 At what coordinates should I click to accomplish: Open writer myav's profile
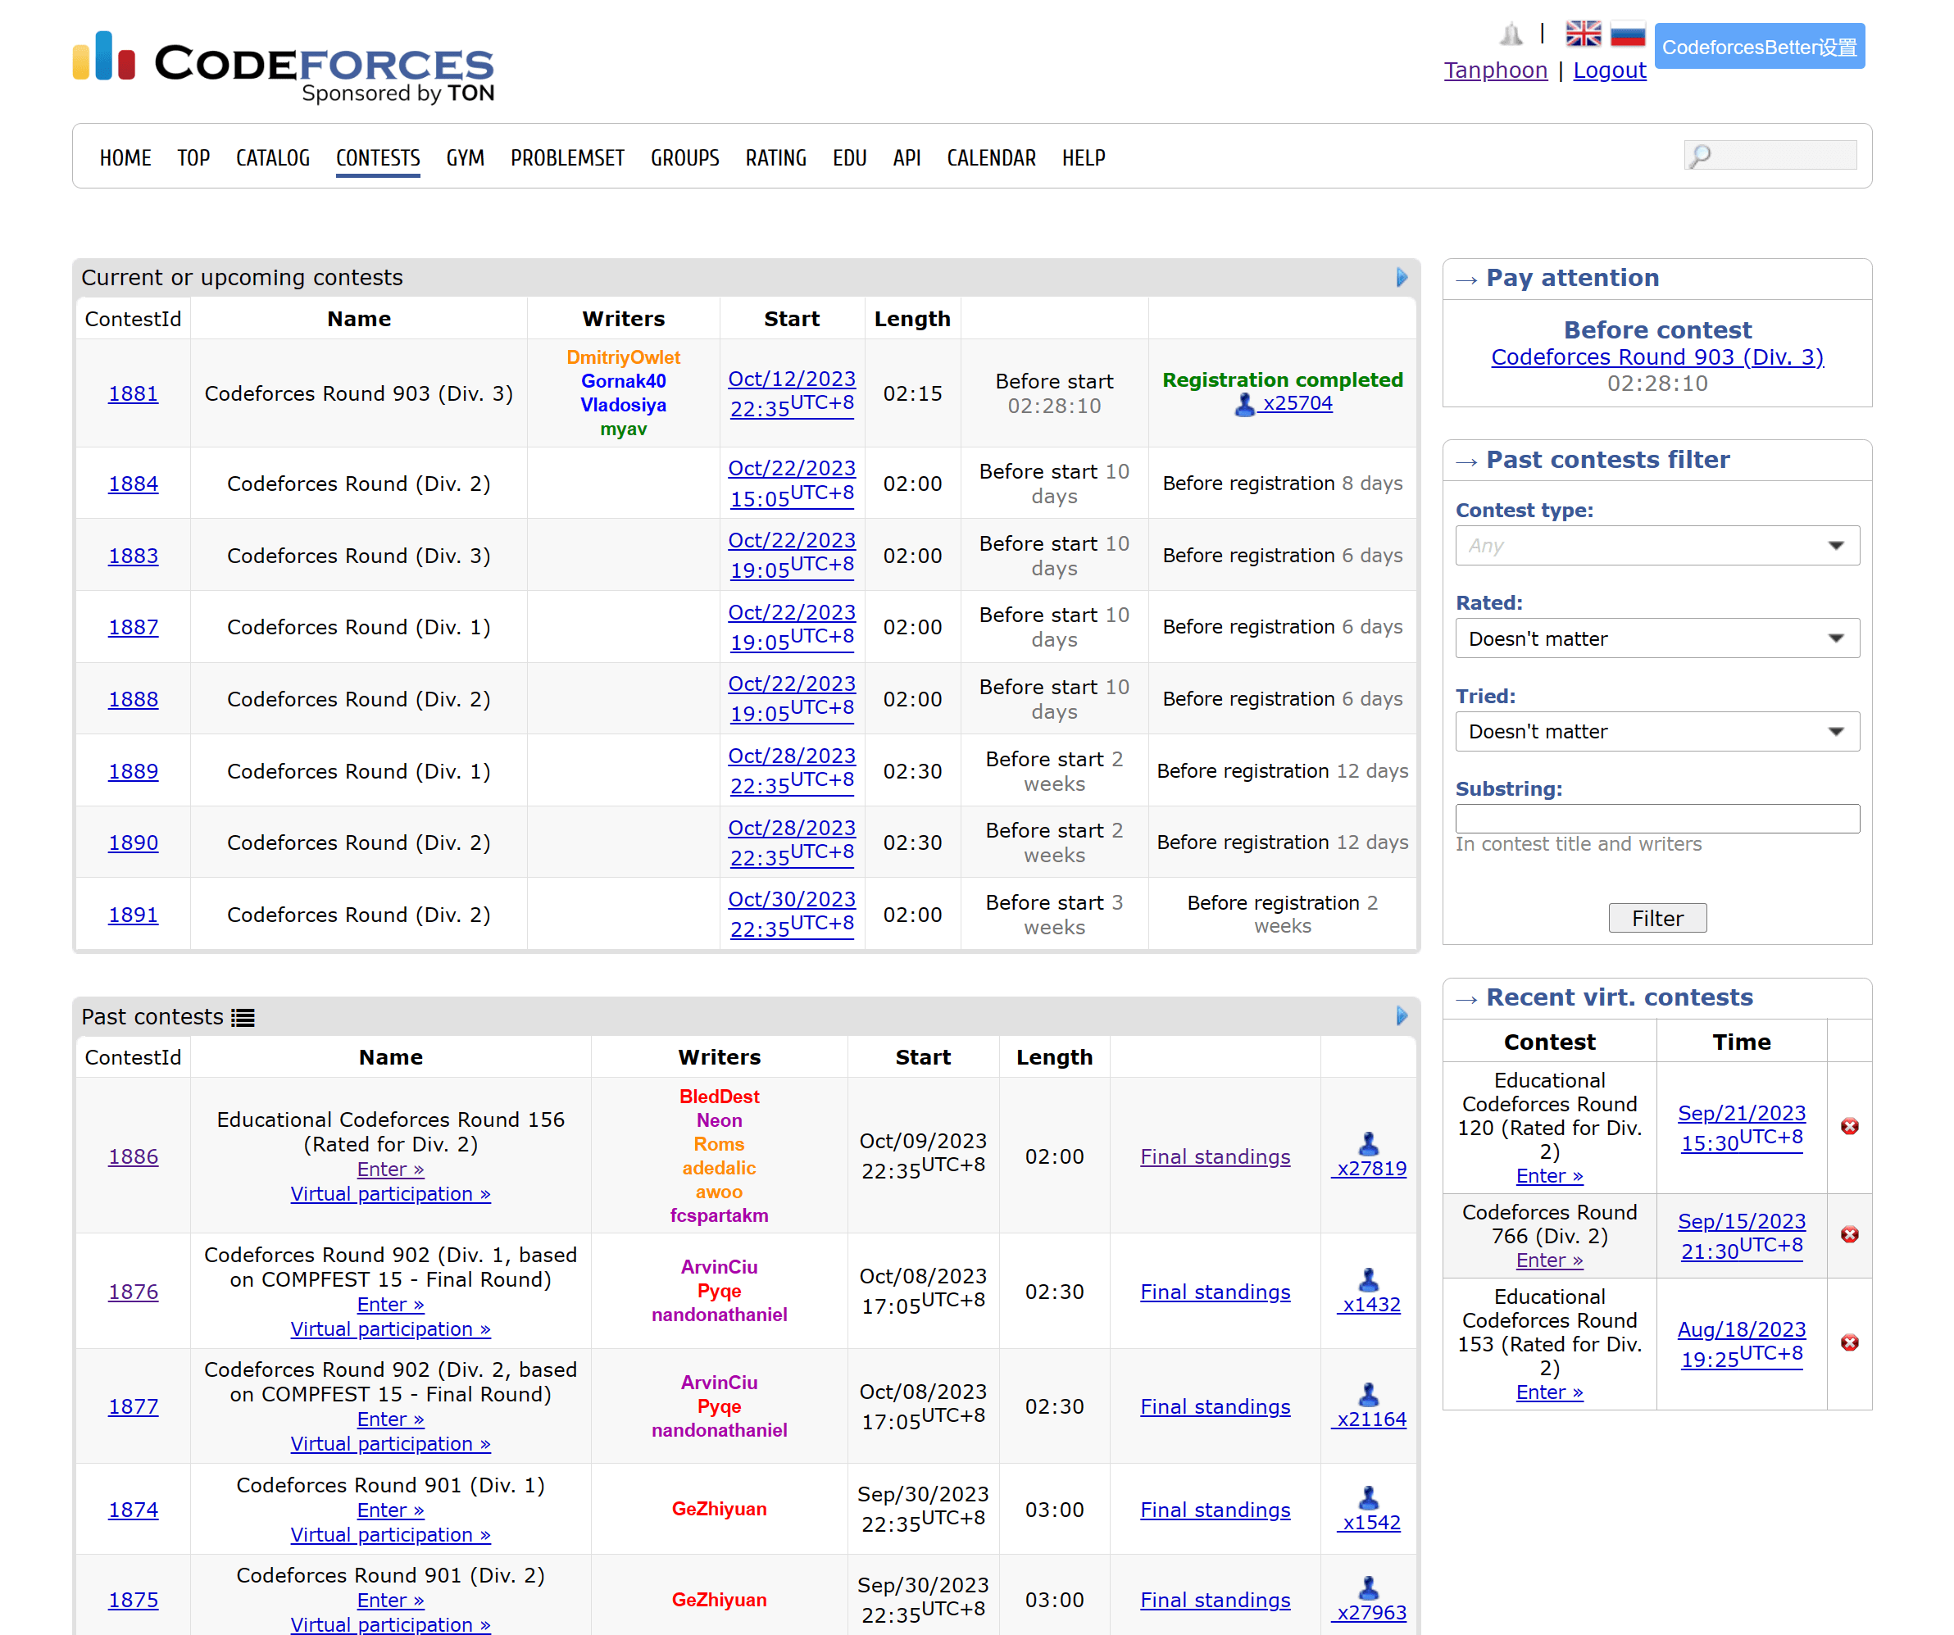624,429
